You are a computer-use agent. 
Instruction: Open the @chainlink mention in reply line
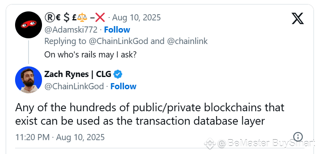pyautogui.click(x=188, y=41)
